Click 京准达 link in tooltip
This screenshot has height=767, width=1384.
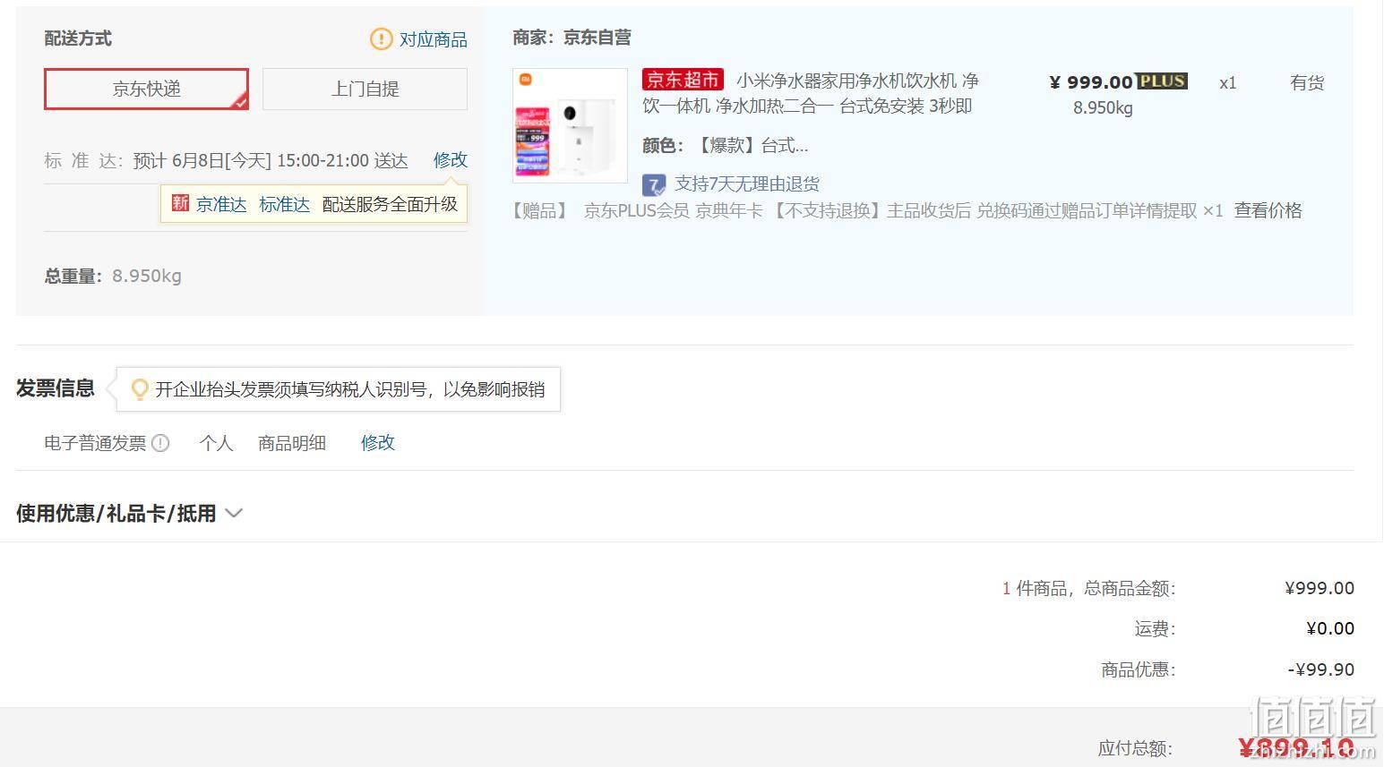coord(221,204)
